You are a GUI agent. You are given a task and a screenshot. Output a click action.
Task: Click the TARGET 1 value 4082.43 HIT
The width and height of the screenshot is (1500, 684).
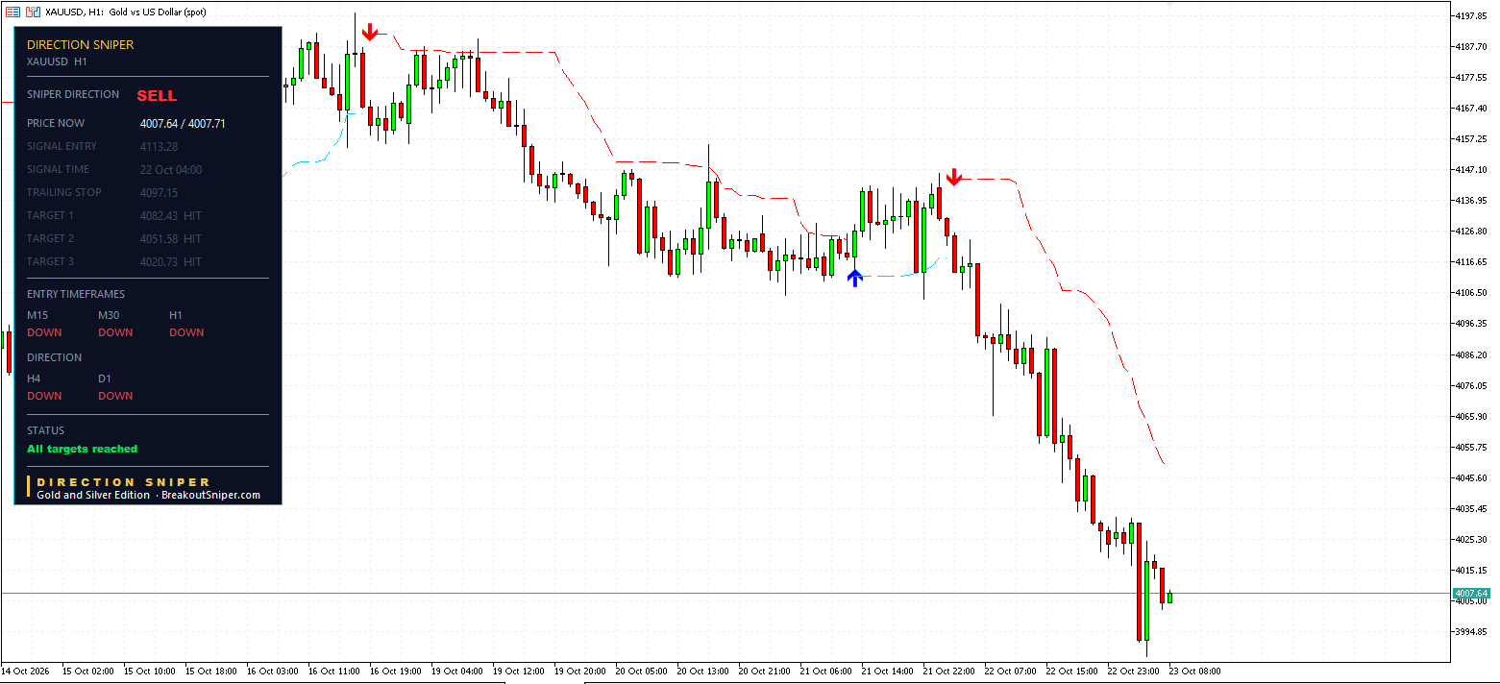pos(171,216)
